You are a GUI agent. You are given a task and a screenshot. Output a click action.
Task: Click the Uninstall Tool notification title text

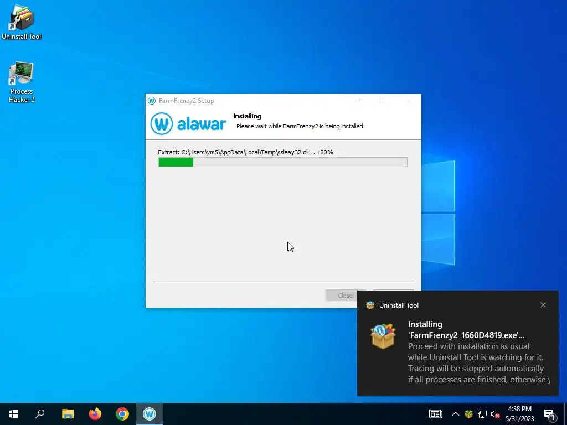tap(399, 305)
